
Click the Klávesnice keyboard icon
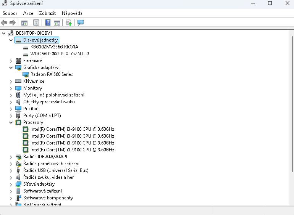click(x=18, y=81)
